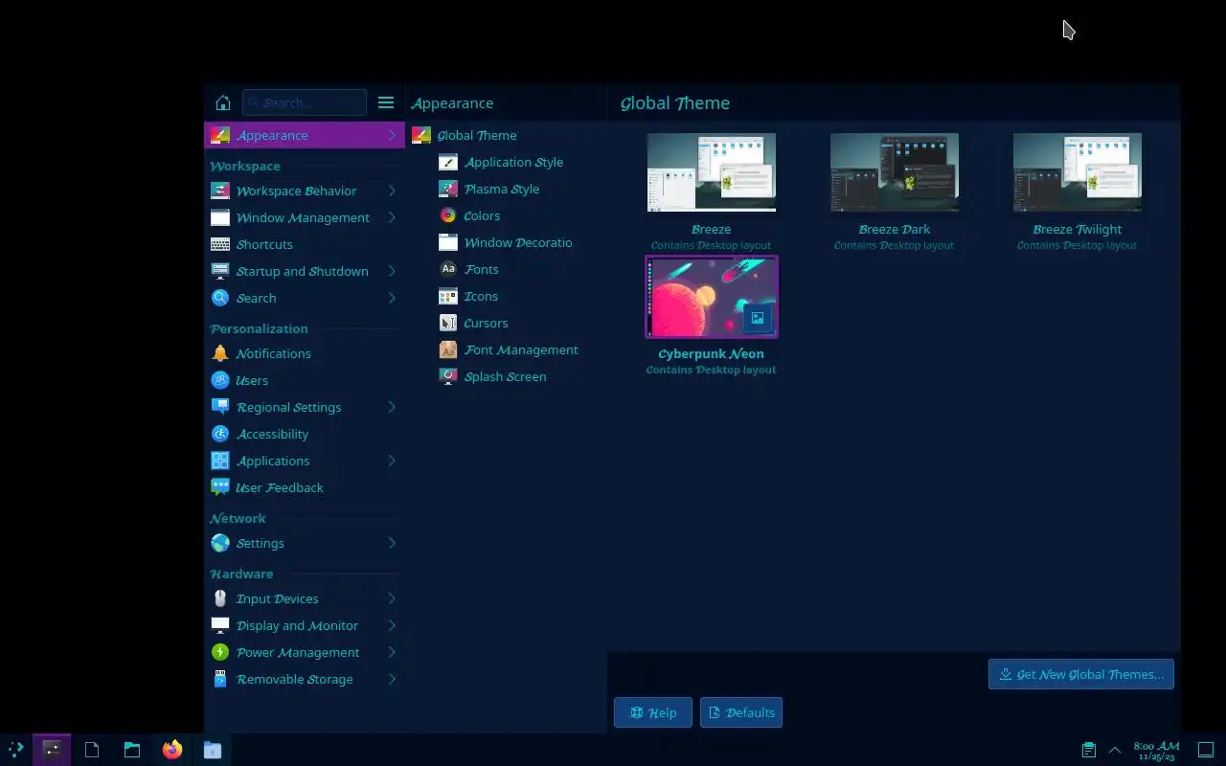The image size is (1226, 766).
Task: Click the Search magnifier icon in sidebar
Action: tap(220, 298)
